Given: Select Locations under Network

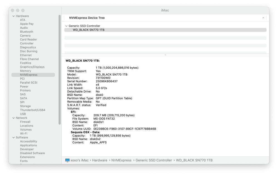Looking at the screenshot, I should (x=26, y=126).
